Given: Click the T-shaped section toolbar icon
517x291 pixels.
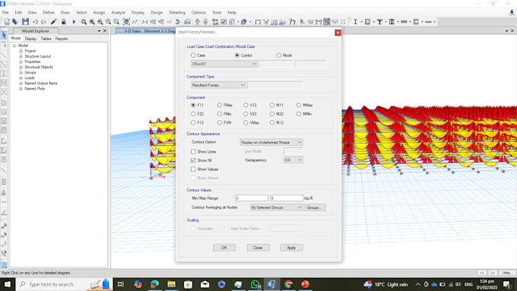Looking at the screenshot, I should [x=379, y=22].
